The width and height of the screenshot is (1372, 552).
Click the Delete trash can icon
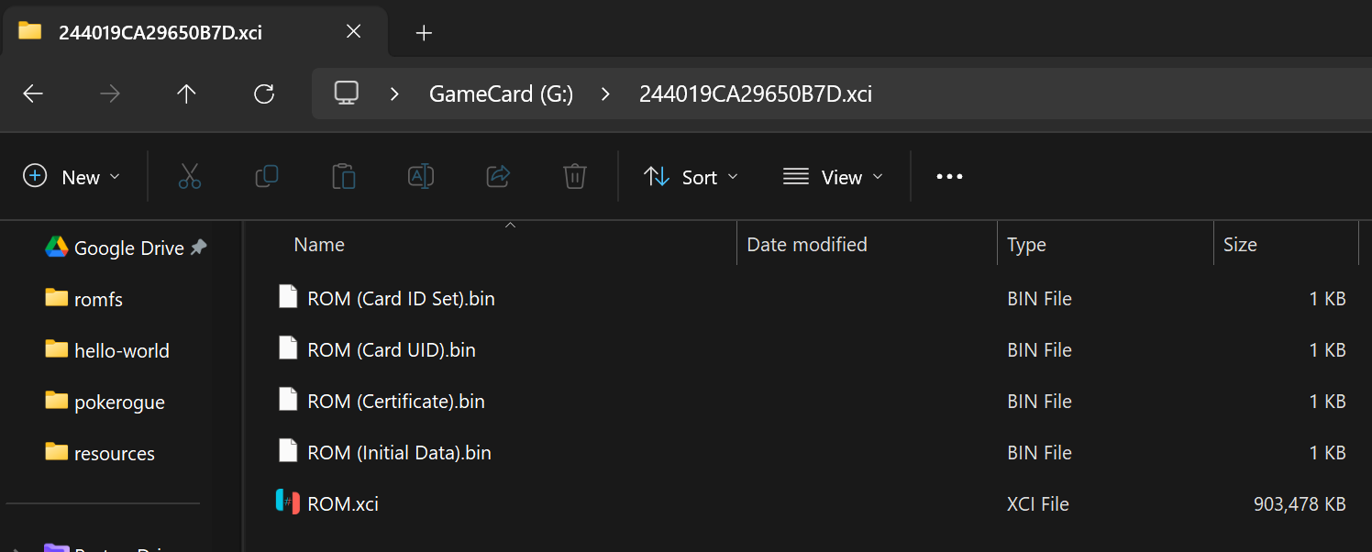pyautogui.click(x=575, y=176)
